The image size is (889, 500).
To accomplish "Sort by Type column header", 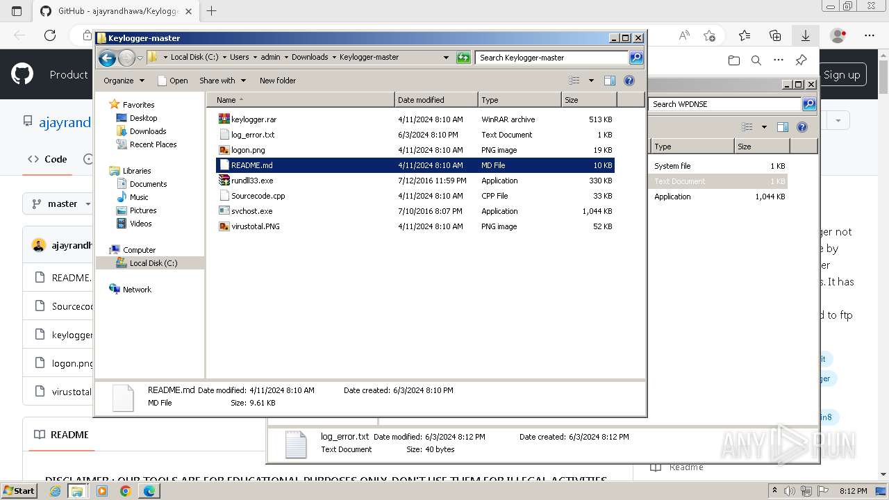I will click(520, 100).
